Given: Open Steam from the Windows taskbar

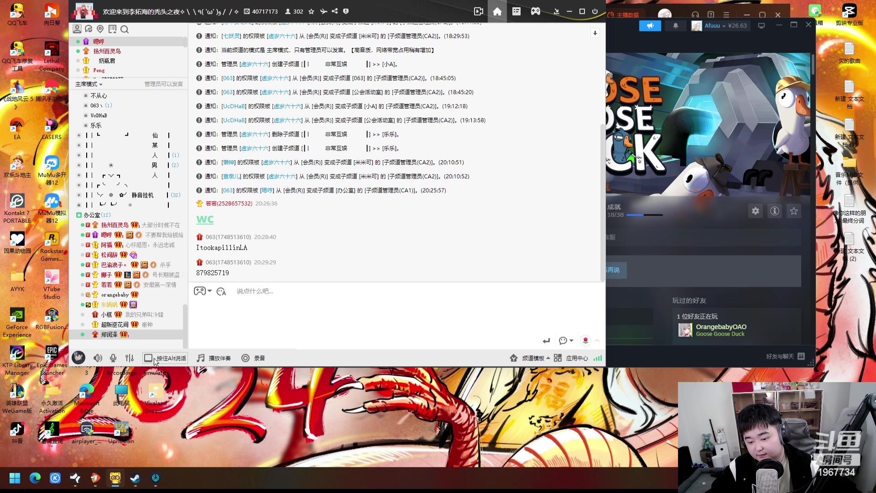Looking at the screenshot, I should (x=135, y=478).
